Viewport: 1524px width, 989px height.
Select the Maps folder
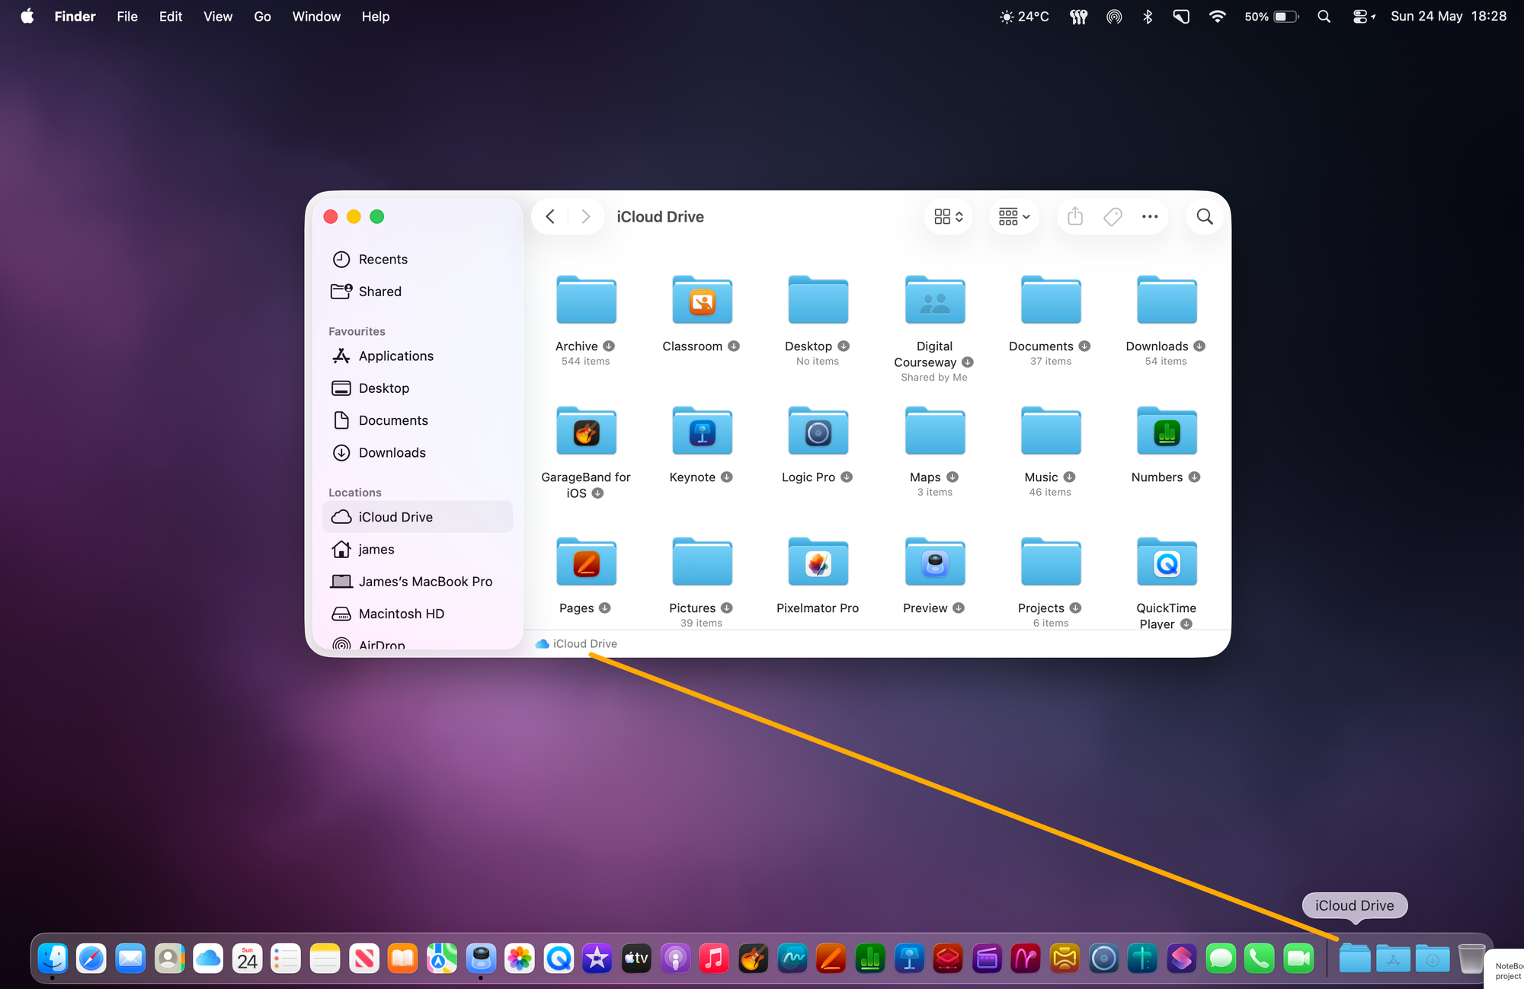point(935,432)
